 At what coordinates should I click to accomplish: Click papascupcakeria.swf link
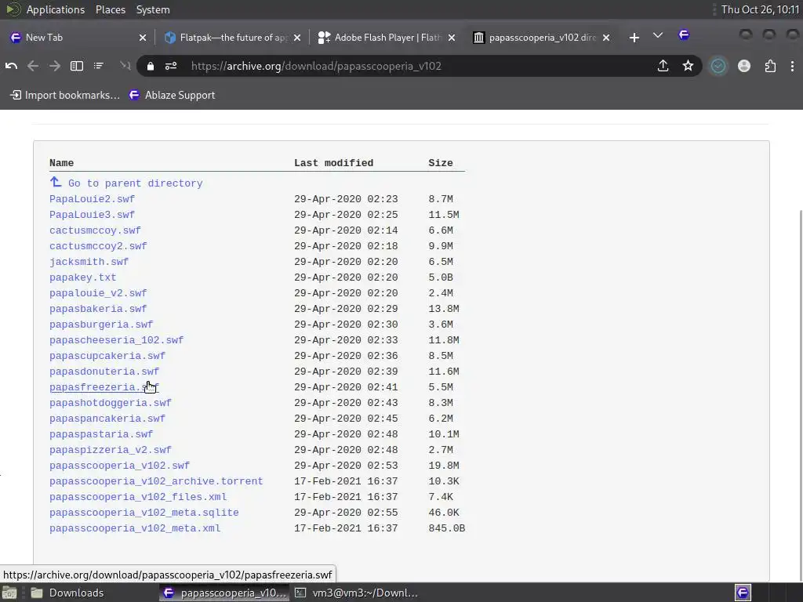coord(107,356)
